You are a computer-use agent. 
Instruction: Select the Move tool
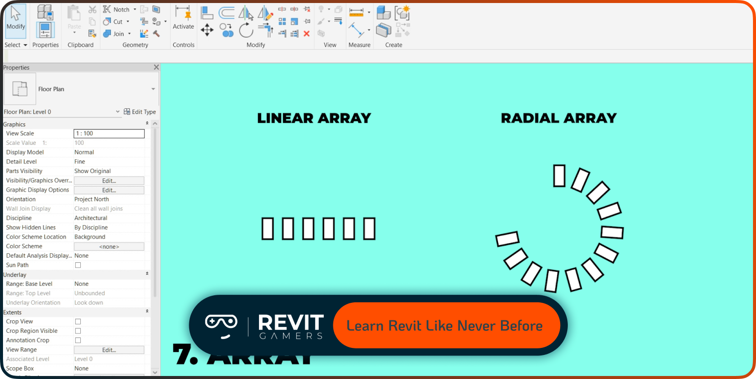tap(207, 30)
